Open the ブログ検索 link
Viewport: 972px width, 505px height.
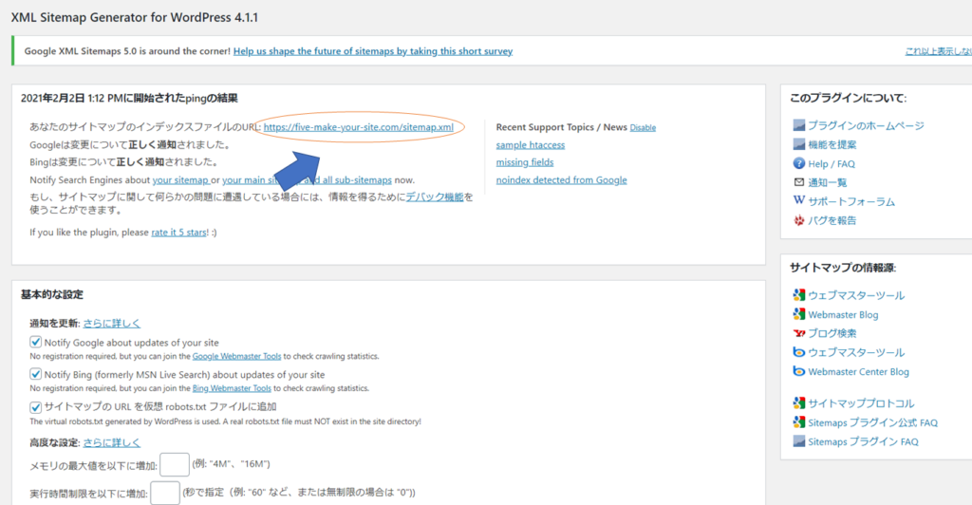[x=832, y=333]
